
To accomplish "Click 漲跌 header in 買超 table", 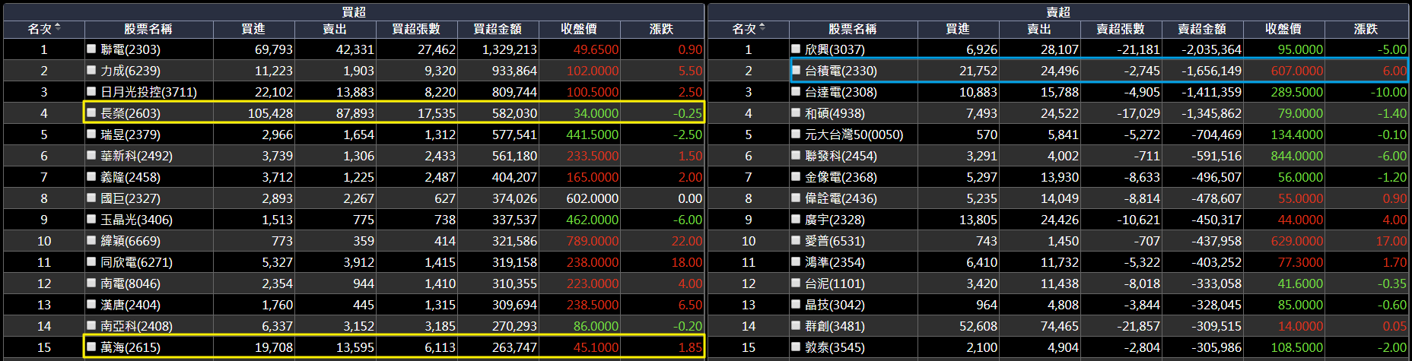I will (661, 29).
